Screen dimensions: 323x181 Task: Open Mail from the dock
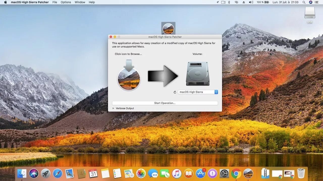click(69, 173)
